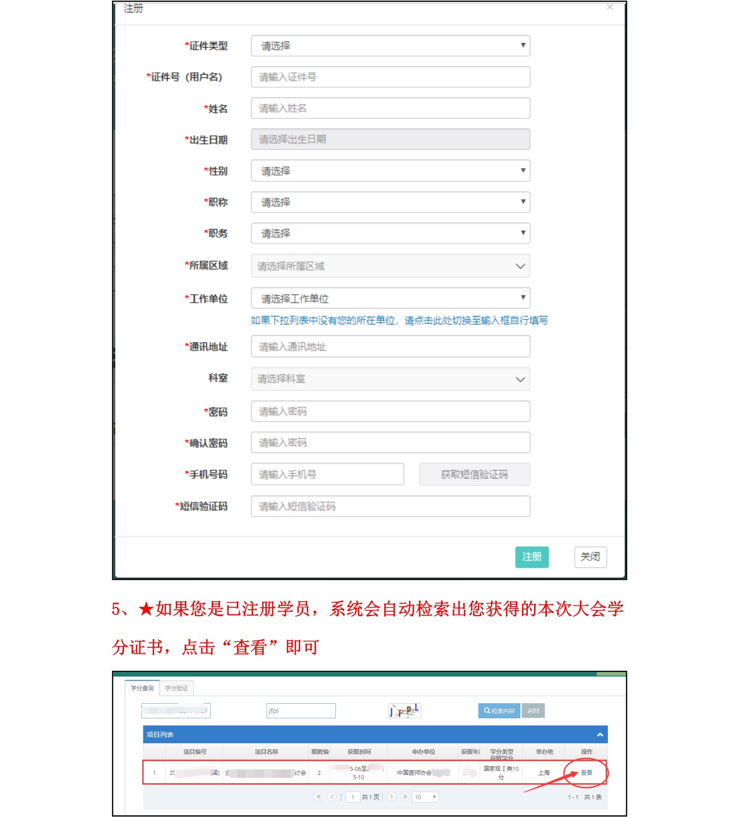Click the 获取短信验证码 button

[474, 474]
